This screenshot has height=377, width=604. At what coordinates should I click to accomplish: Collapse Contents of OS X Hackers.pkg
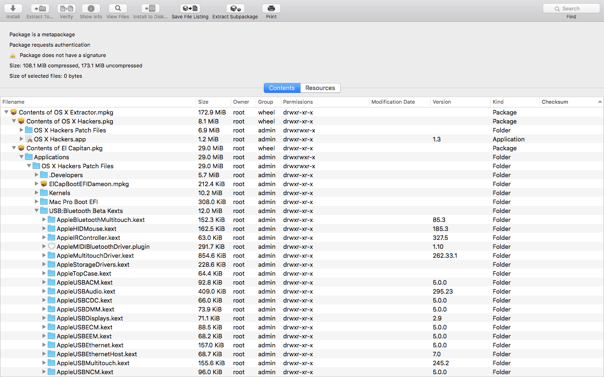(14, 121)
